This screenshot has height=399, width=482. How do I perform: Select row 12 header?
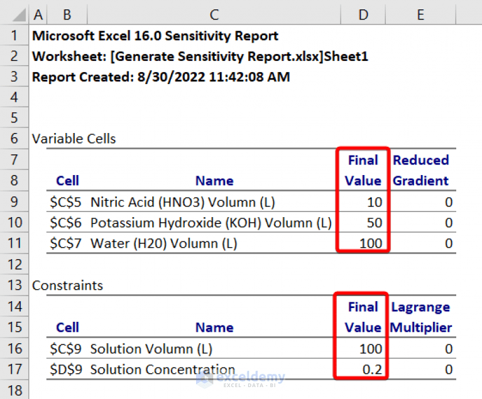(14, 265)
